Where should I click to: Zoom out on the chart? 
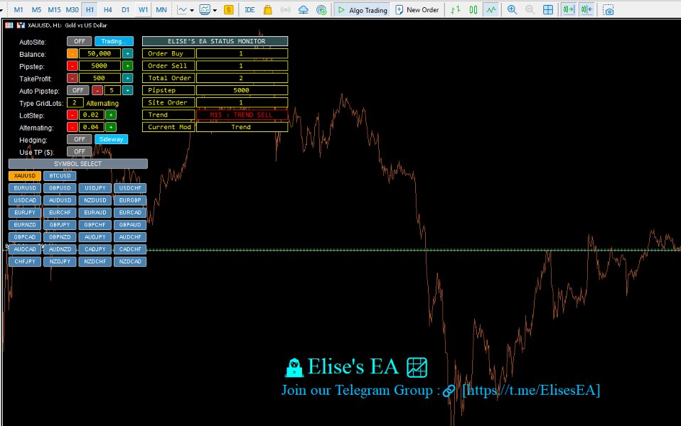[x=530, y=9]
